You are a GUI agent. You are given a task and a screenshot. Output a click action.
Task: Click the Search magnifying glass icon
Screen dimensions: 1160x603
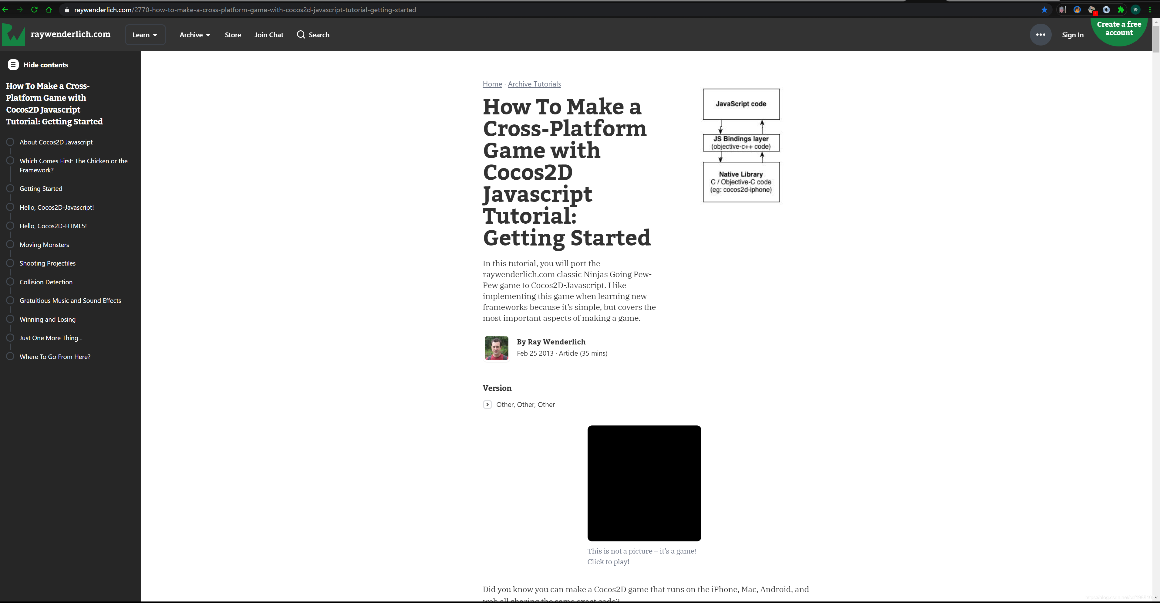(301, 35)
